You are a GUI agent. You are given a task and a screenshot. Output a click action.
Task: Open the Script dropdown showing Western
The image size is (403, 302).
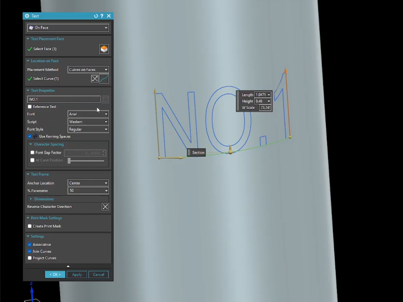[x=88, y=122]
